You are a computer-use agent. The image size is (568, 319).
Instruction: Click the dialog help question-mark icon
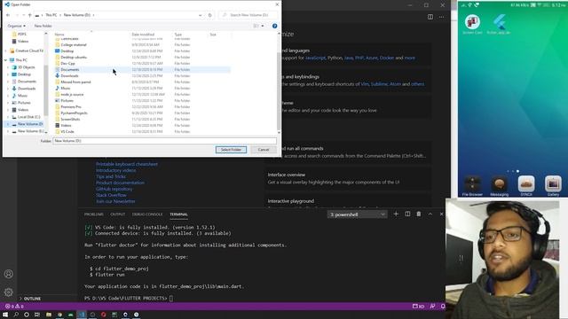(274, 26)
